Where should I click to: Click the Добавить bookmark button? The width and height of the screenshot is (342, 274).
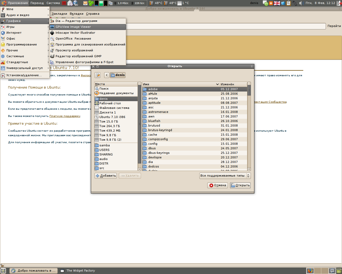pos(106,176)
